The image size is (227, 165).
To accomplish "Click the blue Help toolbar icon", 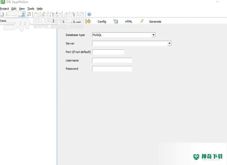I will coord(89,14).
